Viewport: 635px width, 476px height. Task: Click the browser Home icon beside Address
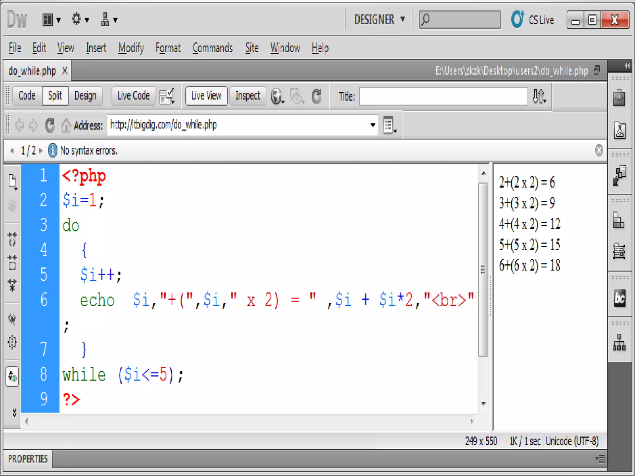[x=66, y=126]
